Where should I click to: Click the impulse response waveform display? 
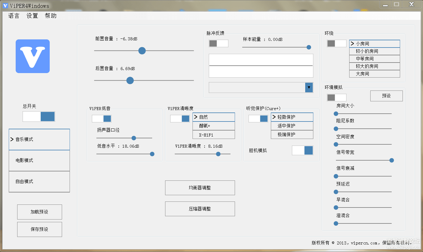pyautogui.click(x=261, y=66)
